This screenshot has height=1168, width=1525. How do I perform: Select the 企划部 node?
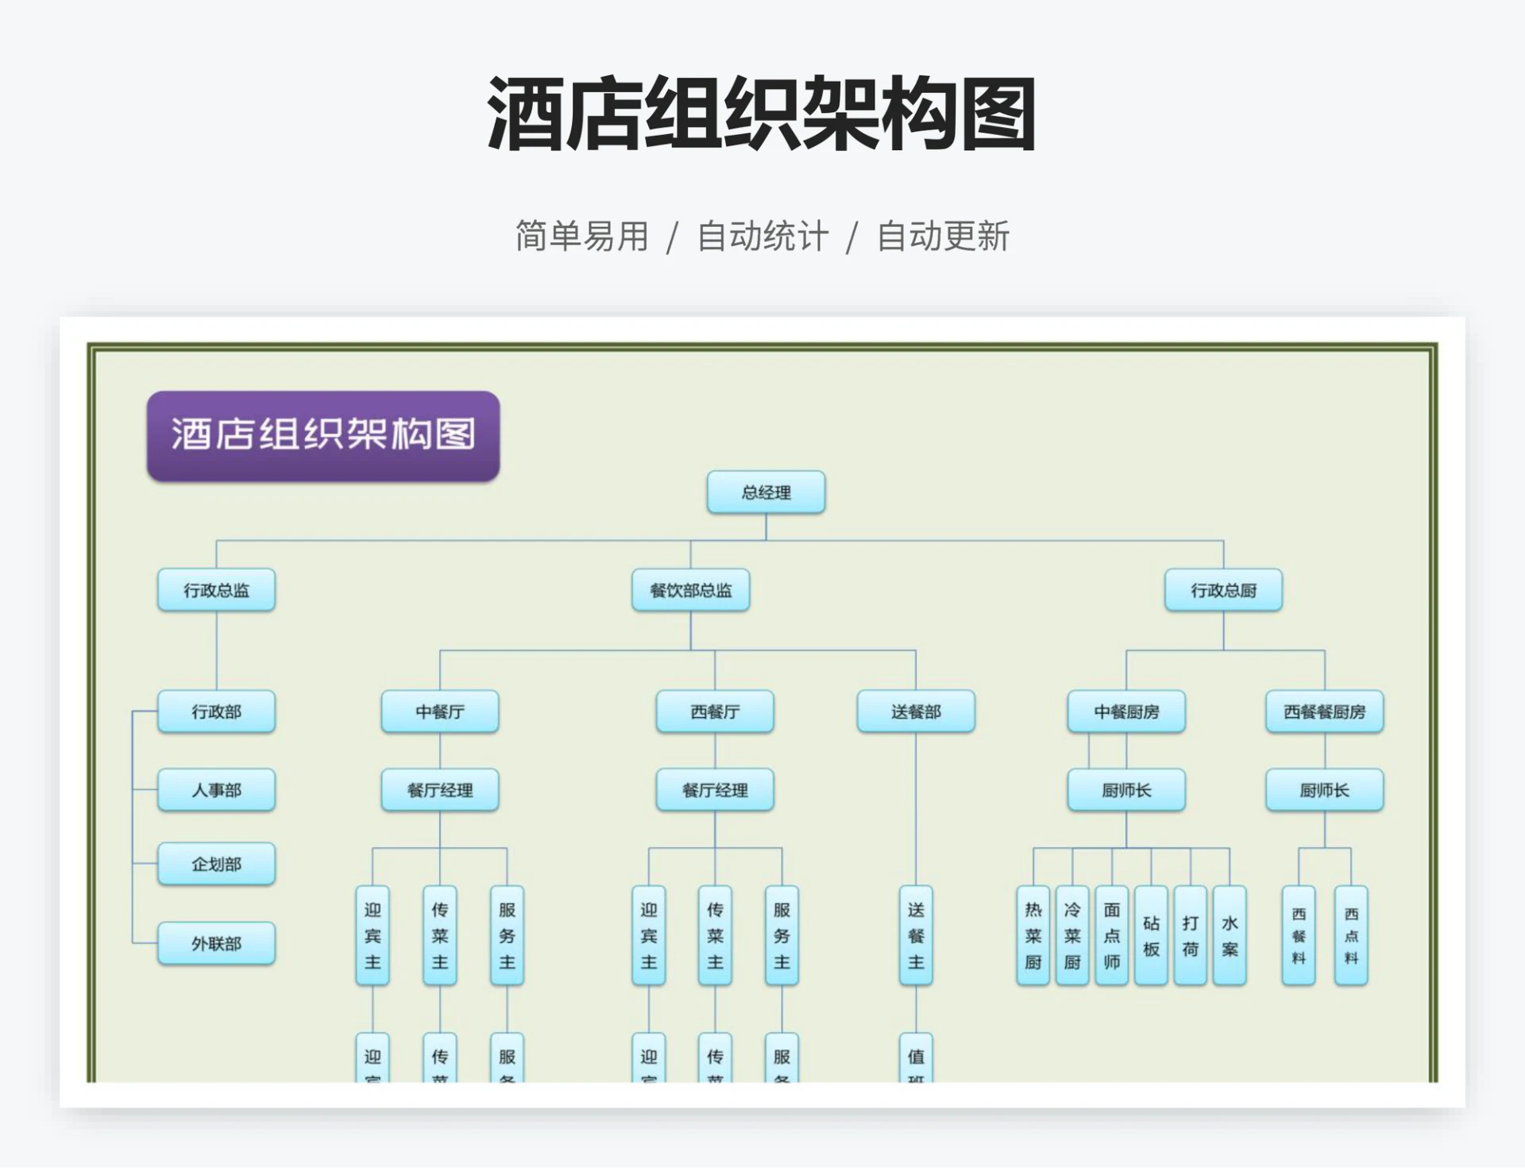pyautogui.click(x=215, y=864)
